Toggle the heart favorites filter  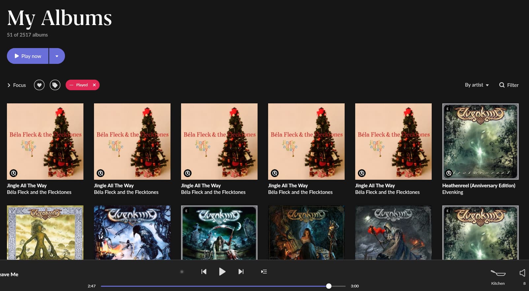point(39,85)
